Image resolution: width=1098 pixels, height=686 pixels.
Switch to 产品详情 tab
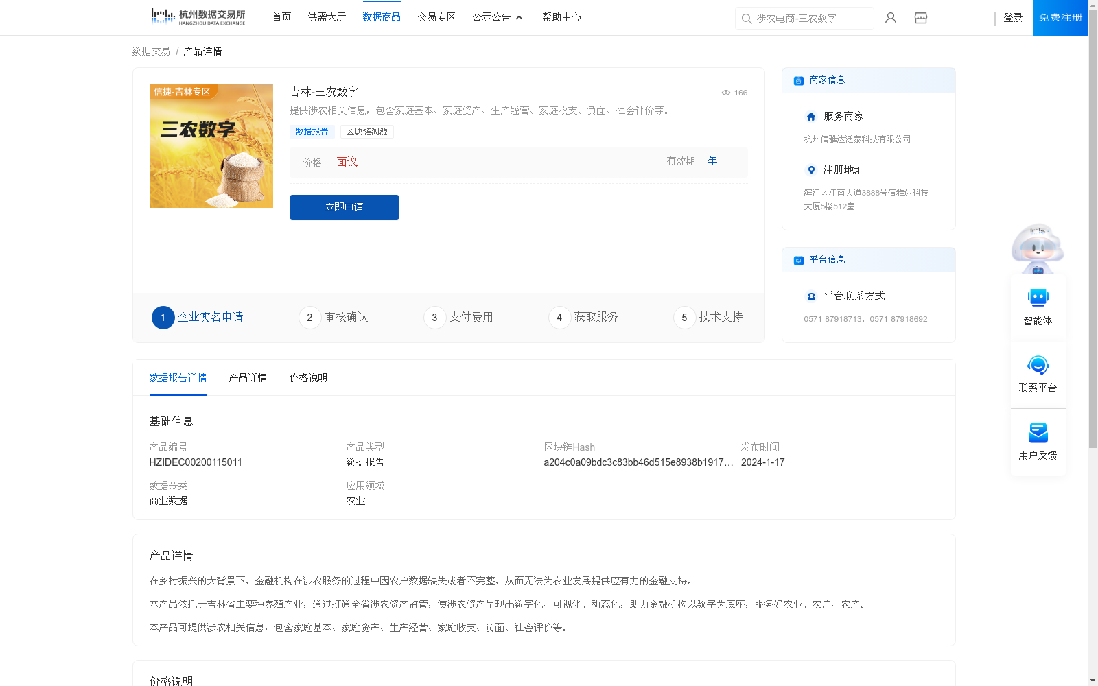pyautogui.click(x=248, y=378)
